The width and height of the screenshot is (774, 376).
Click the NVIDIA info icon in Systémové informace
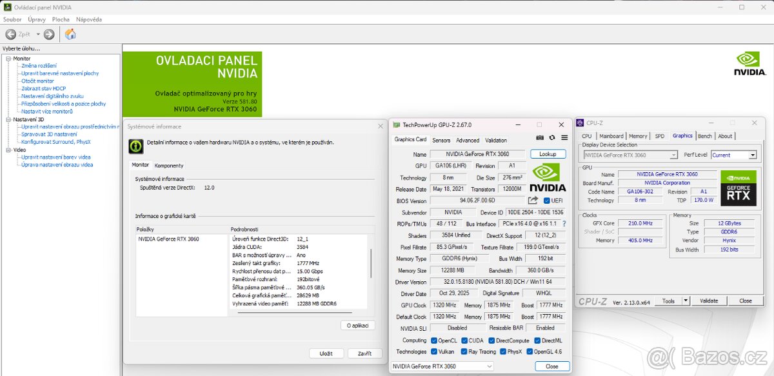136,146
